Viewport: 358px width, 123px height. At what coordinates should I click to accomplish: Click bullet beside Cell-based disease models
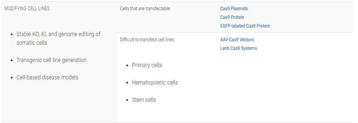pyautogui.click(x=11, y=78)
